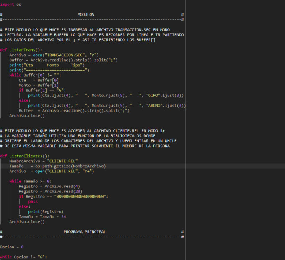Click 'Opcion = 0' assignment line
This screenshot has height=260, width=285.
point(12,247)
